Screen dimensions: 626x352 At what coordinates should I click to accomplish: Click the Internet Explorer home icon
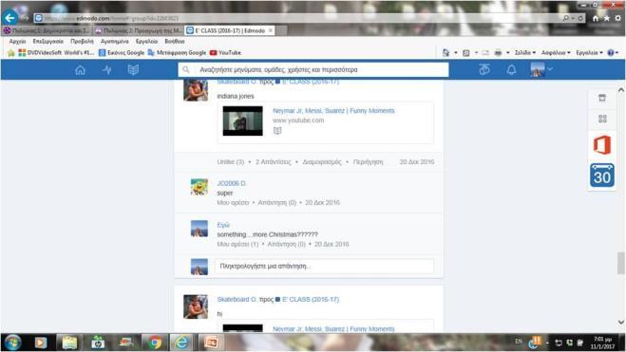tap(596, 18)
